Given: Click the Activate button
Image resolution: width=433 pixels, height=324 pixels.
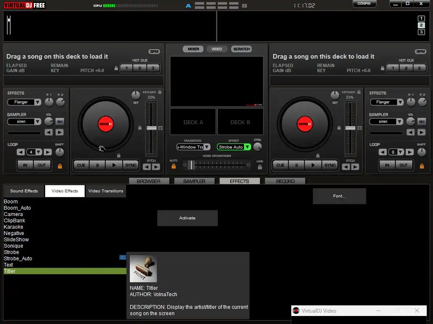Looking at the screenshot, I should (x=187, y=218).
